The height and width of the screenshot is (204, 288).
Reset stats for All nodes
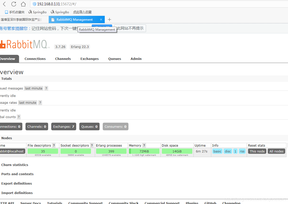tap(277, 151)
